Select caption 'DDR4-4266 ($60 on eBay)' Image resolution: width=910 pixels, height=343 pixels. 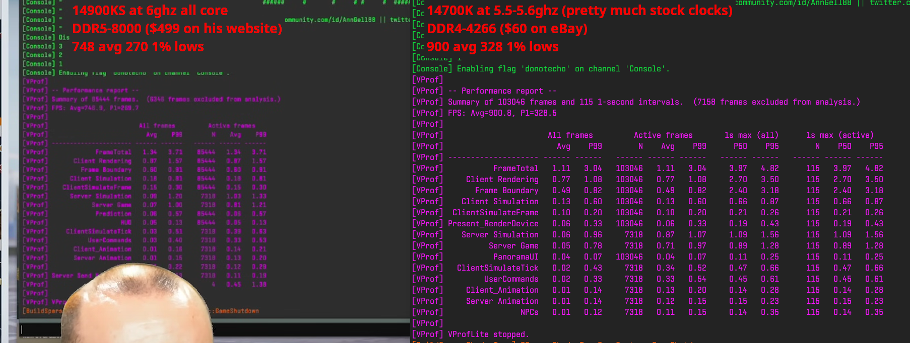click(507, 29)
